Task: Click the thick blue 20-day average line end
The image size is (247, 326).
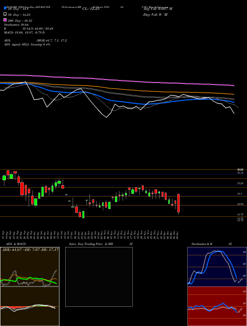Action: [x=234, y=102]
